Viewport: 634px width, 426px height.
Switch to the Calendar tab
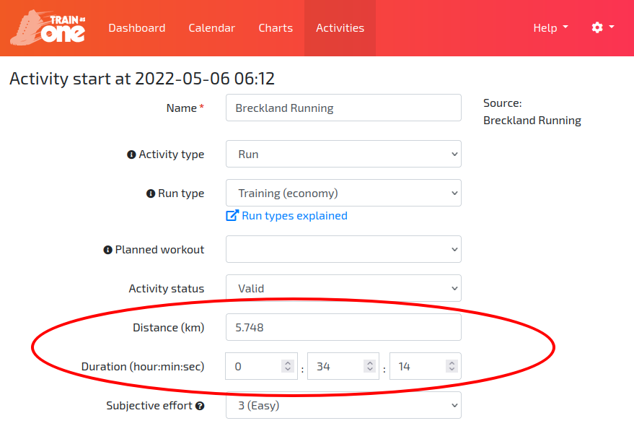tap(211, 27)
